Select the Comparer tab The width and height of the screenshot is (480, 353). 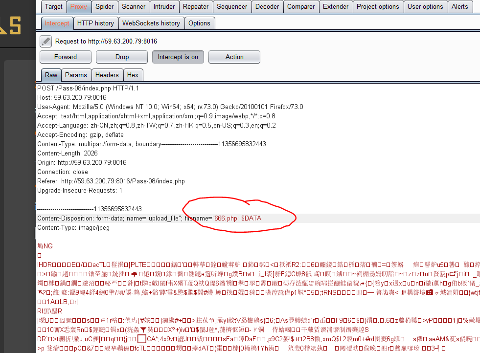coord(300,7)
